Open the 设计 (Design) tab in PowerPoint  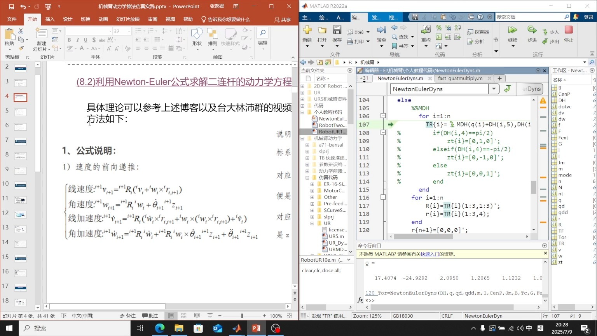68,19
